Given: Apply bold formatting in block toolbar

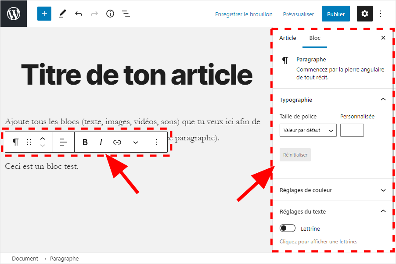Looking at the screenshot, I should [x=85, y=142].
